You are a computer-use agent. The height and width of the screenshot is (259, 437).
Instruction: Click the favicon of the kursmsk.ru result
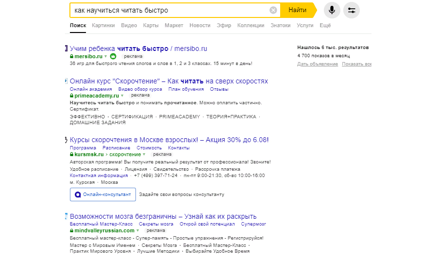point(66,140)
